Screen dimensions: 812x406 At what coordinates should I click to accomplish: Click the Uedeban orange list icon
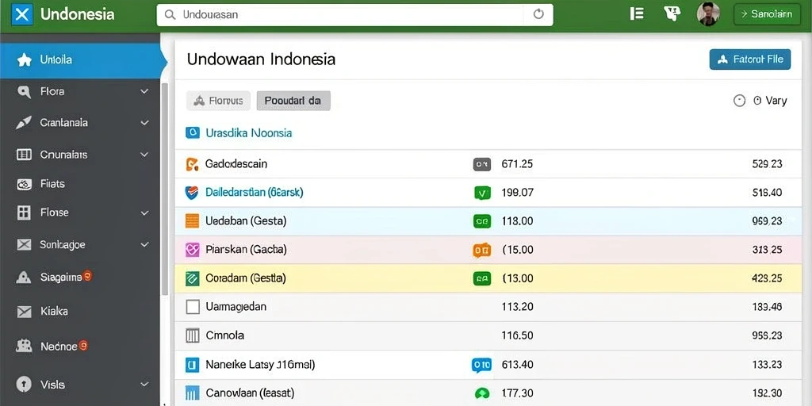[192, 221]
